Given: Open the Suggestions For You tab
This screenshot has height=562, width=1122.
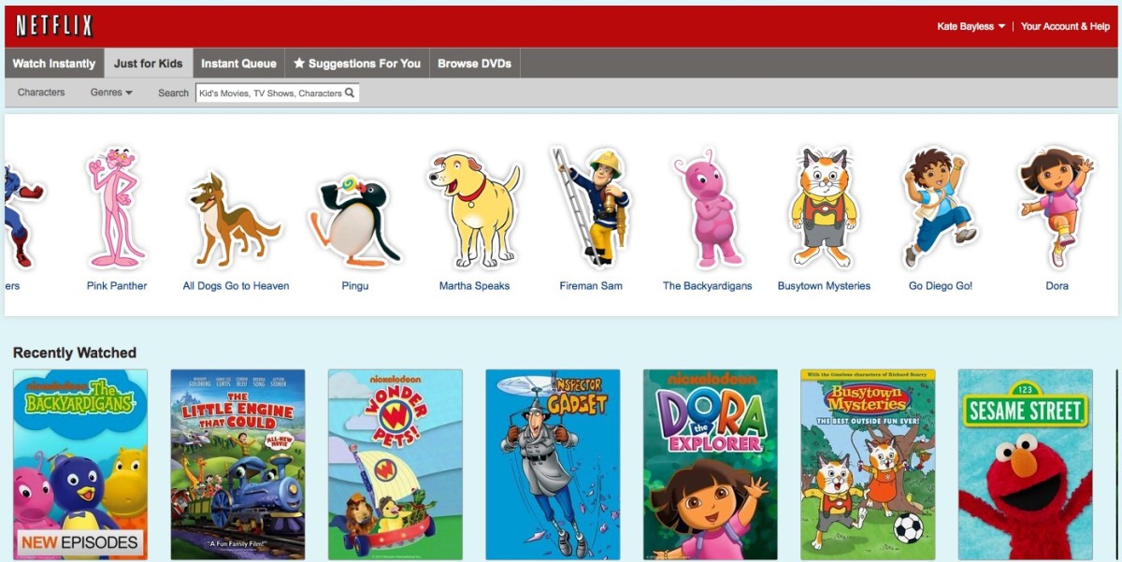Looking at the screenshot, I should (357, 64).
